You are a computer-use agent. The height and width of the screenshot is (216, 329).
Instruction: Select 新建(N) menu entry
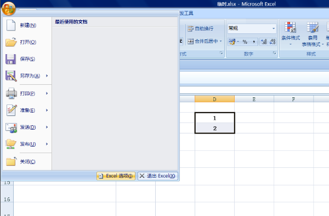27,25
